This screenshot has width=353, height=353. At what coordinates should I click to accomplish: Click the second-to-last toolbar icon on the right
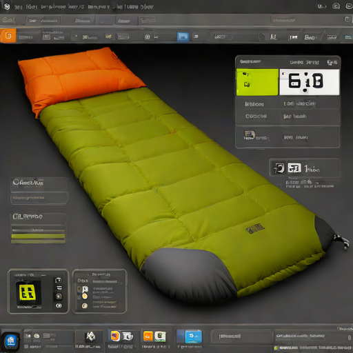pyautogui.click(x=332, y=37)
